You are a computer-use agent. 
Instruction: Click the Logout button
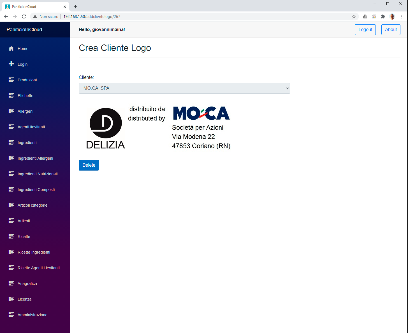pyautogui.click(x=365, y=30)
